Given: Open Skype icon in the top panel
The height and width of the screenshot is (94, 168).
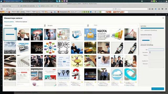Looking at the screenshot, I should click(57, 1).
